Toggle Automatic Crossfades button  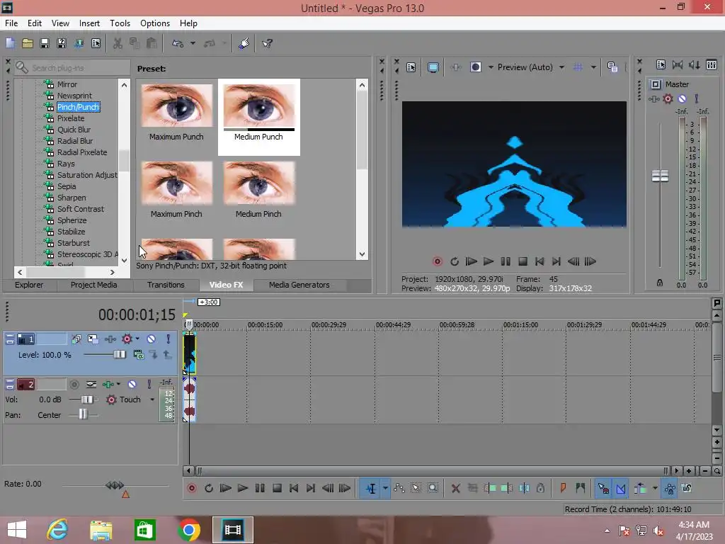[620, 489]
